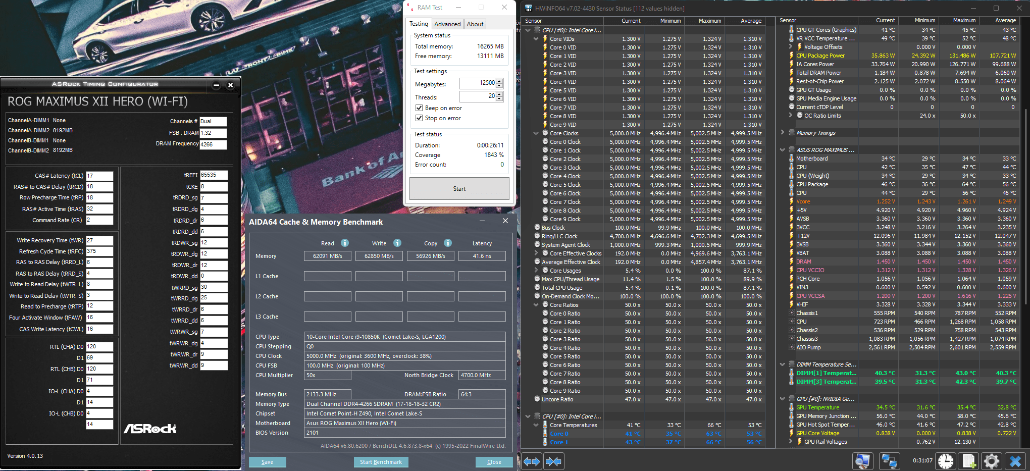
Task: Click the Start button in RAM Test
Action: (459, 189)
